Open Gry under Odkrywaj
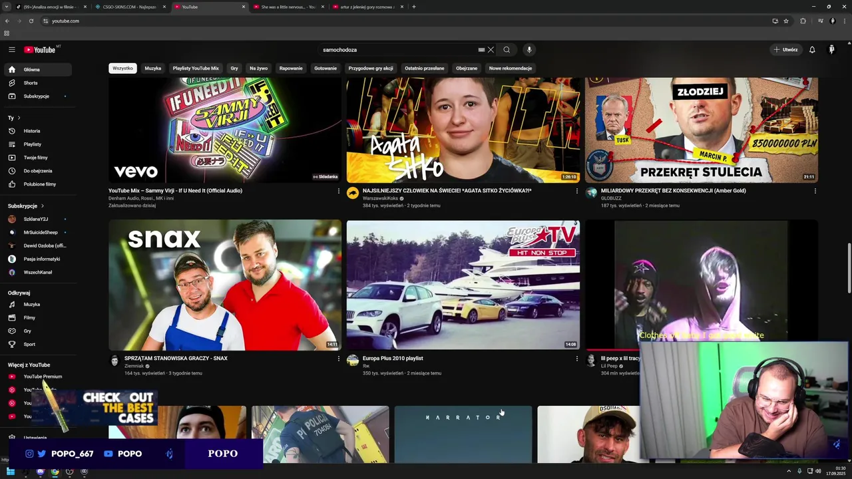Screen dimensions: 852x479 click(37, 331)
